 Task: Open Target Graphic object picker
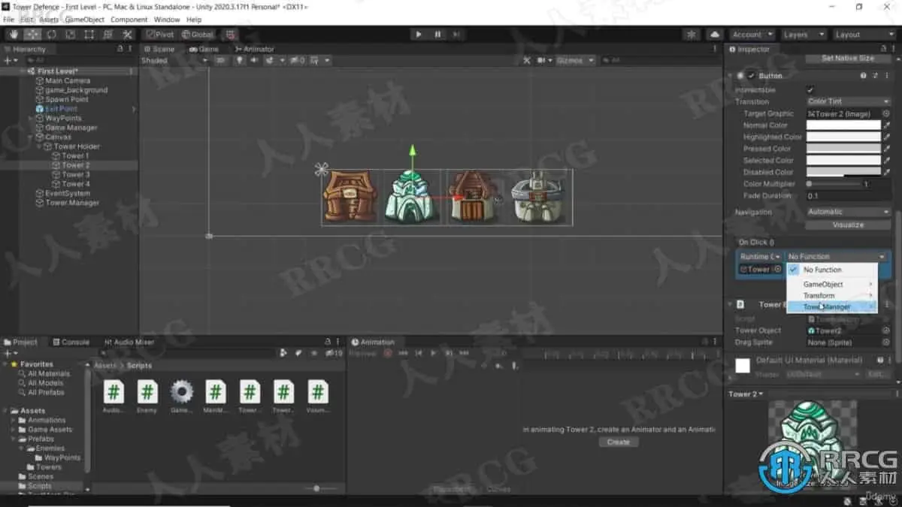pyautogui.click(x=886, y=113)
